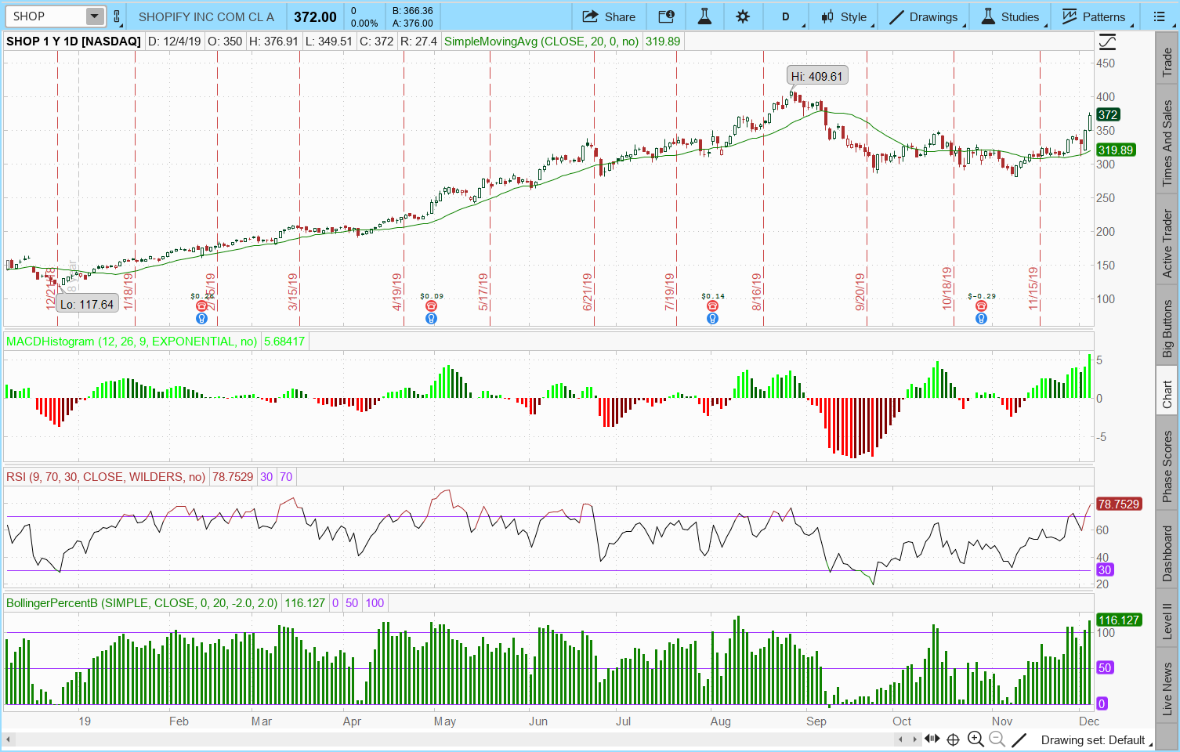
Task: Click the BollingerPercentB study title
Action: tap(142, 603)
